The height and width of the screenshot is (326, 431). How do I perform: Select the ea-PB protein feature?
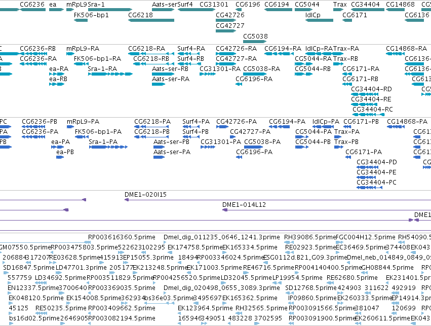(60, 157)
